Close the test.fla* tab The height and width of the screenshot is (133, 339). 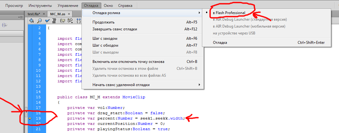coord(44,14)
